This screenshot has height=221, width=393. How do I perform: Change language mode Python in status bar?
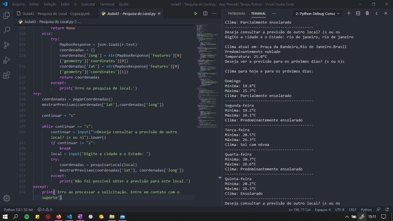[x=367, y=210]
